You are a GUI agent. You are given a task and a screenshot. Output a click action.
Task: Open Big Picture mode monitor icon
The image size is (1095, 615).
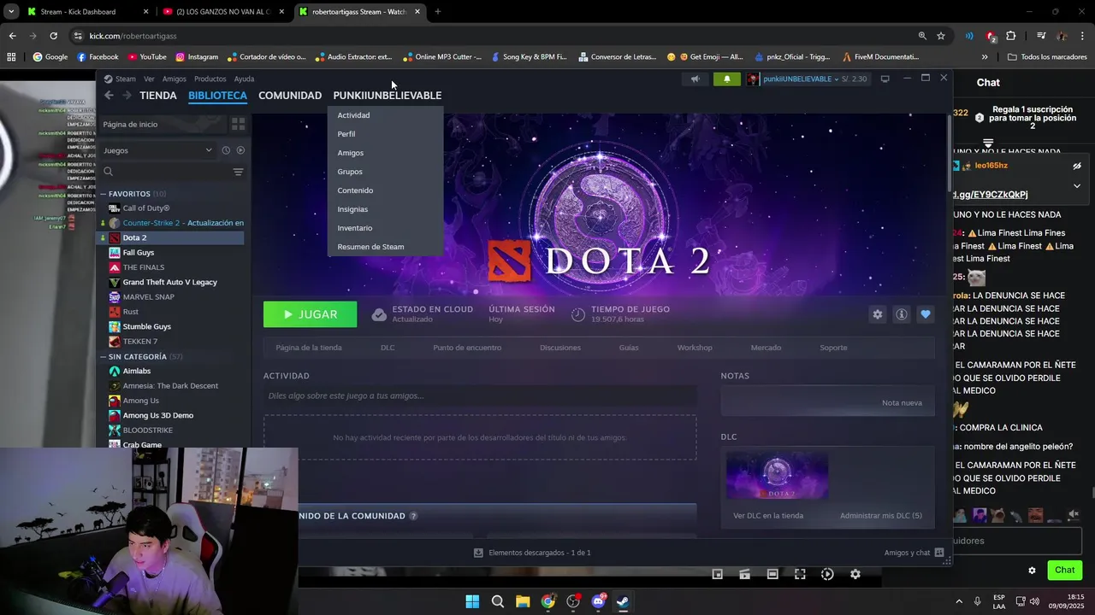click(x=885, y=79)
